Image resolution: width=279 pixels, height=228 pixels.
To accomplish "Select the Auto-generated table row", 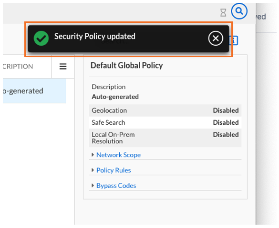I will [x=34, y=91].
